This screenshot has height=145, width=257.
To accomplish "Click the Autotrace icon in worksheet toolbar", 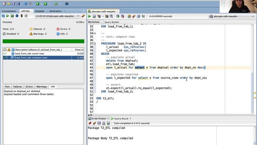I will [x=107, y=16].
